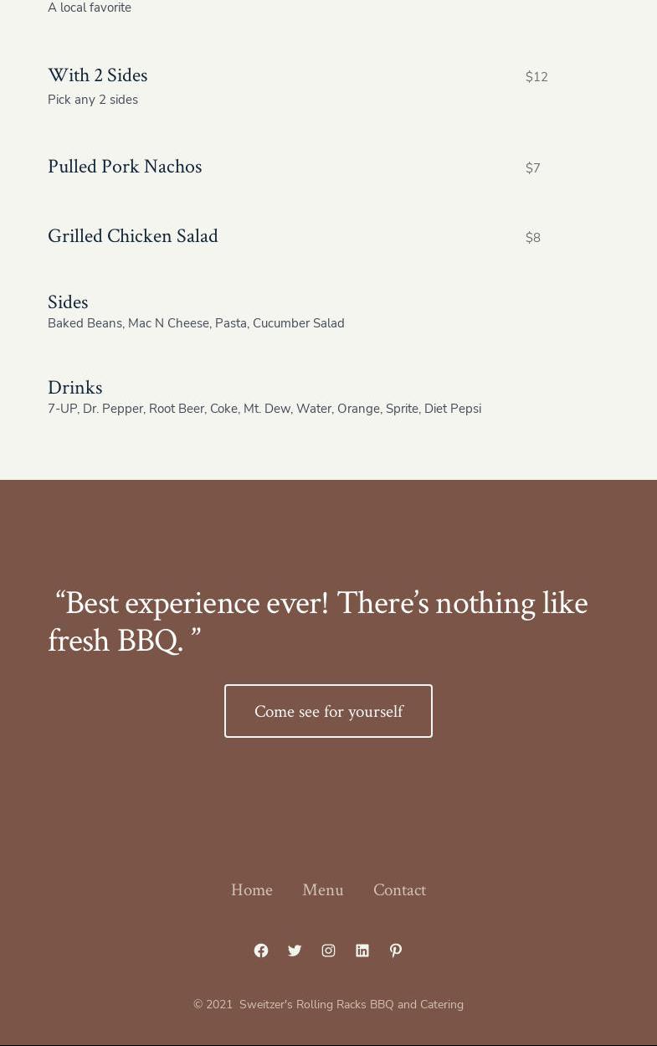The height and width of the screenshot is (1046, 657).
Task: Open the Twitter bird icon
Action: coord(295,951)
